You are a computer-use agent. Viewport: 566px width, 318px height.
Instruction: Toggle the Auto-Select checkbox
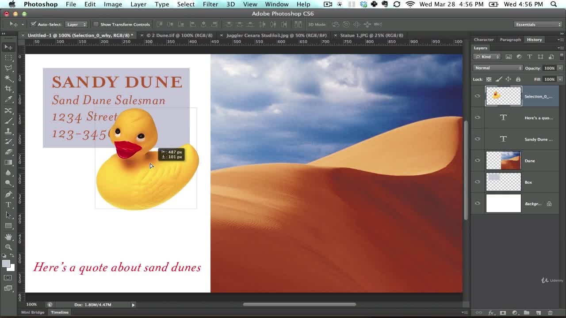(x=33, y=24)
